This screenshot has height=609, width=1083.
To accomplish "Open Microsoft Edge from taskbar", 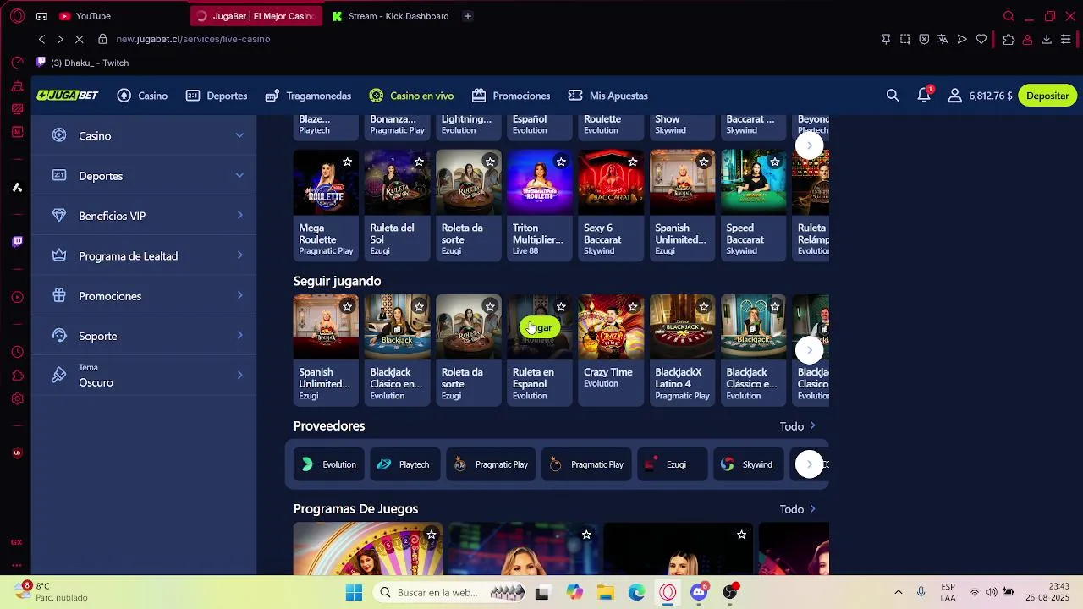I will tap(636, 592).
